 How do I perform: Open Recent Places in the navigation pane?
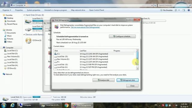coord(12,24)
